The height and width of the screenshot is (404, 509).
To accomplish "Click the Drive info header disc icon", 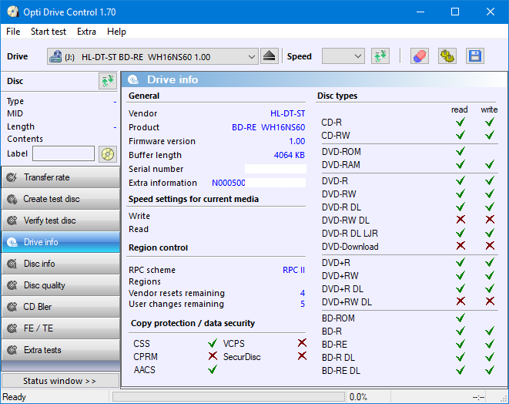I will 133,79.
